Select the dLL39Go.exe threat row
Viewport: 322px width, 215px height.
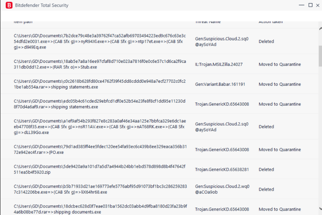point(160,126)
